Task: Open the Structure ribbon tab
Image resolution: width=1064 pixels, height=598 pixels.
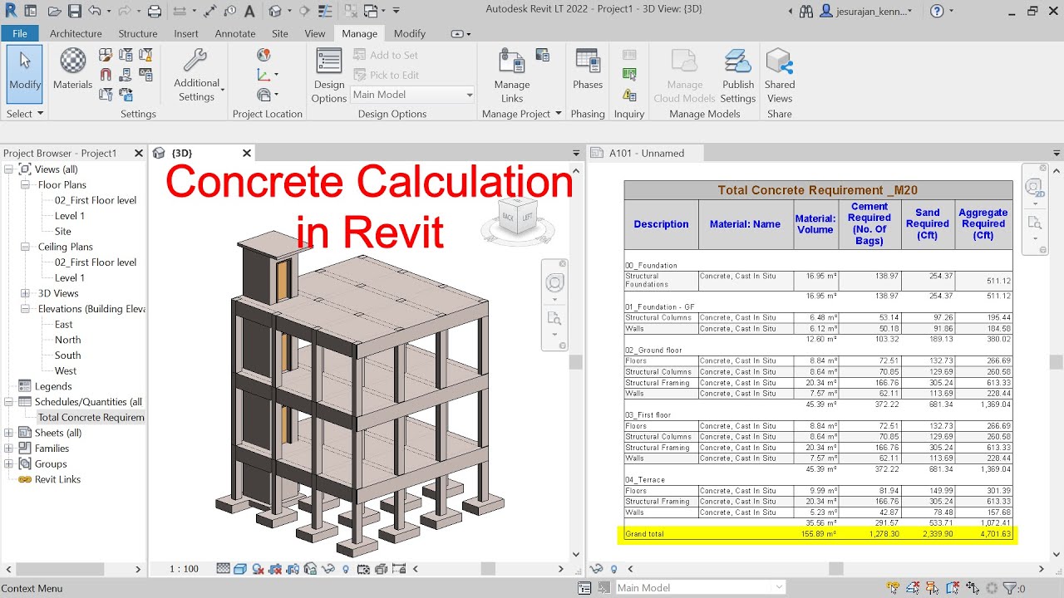Action: 138,33
